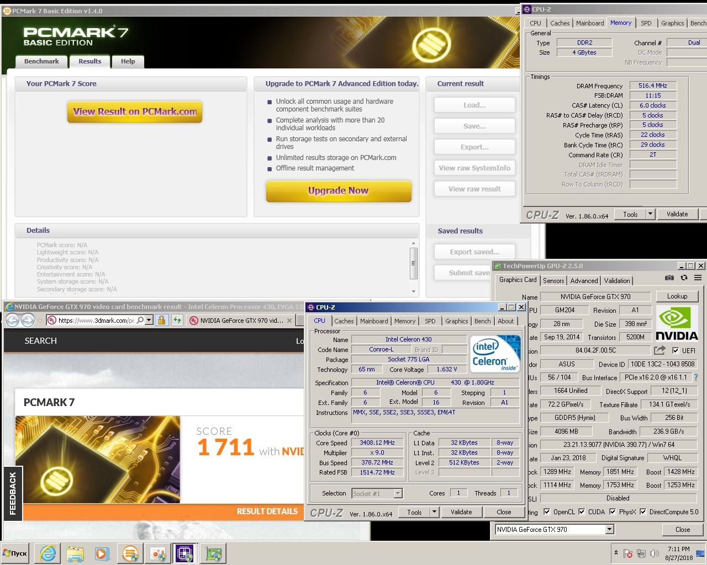Click the address bar search magnifier icon
The image size is (707, 565).
point(140,320)
